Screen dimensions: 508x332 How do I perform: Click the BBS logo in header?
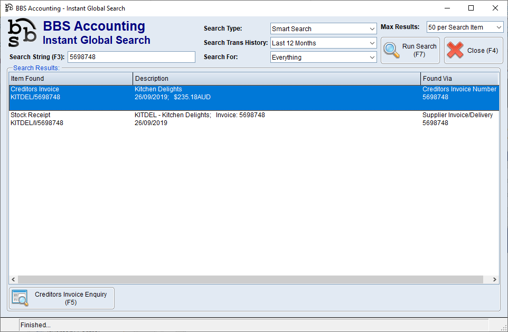click(x=22, y=33)
